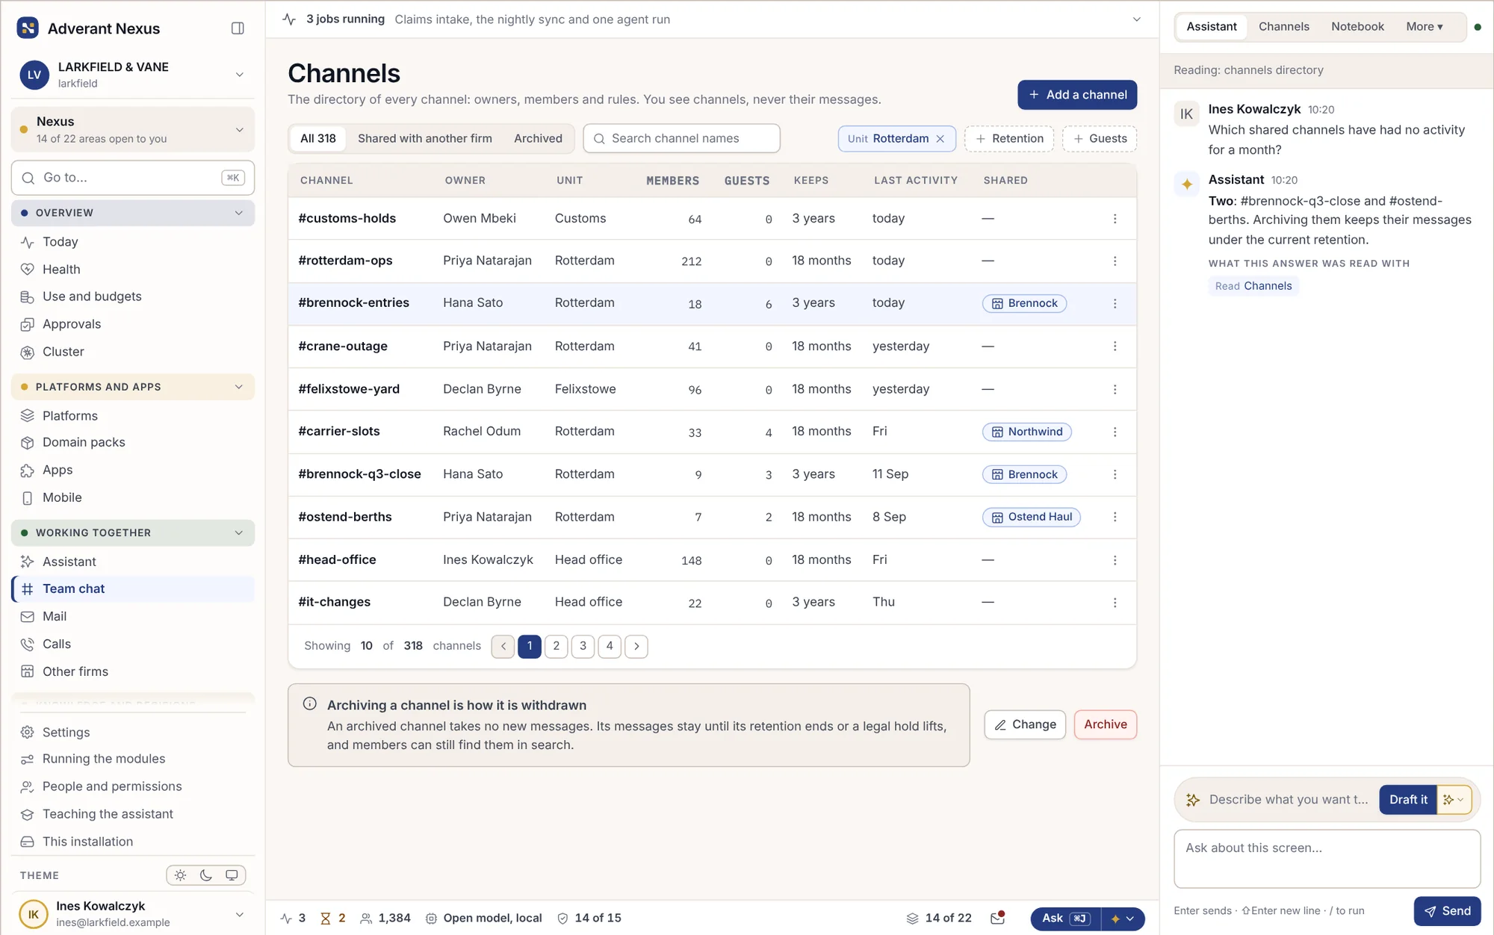Switch to the Channels tab in assistant panel

pos(1283,27)
